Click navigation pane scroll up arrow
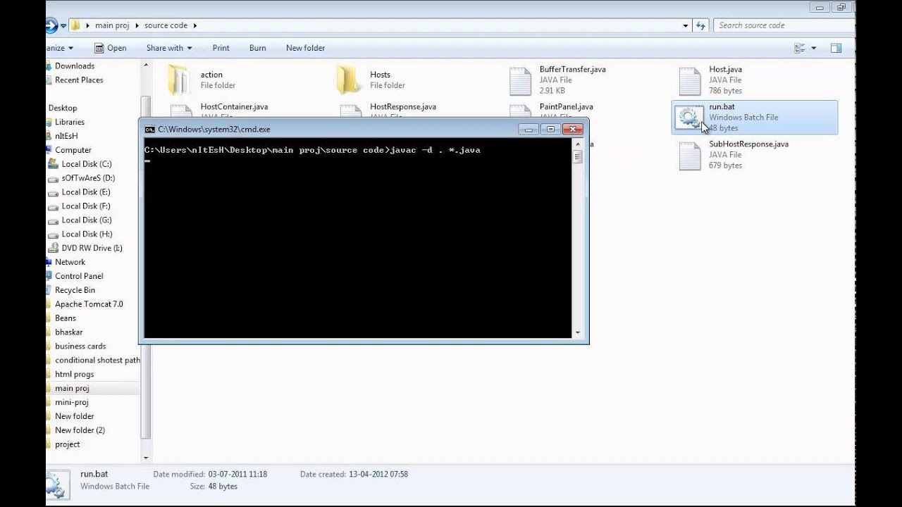The width and height of the screenshot is (902, 507). coord(146,65)
